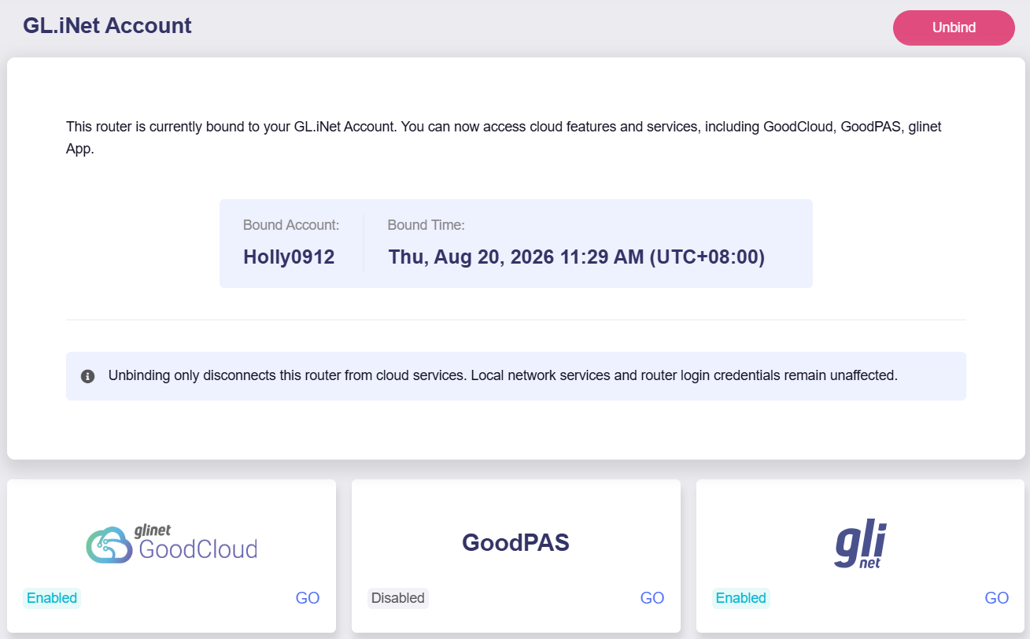Open GoodCloud via its GO link
1030x639 pixels.
coord(308,598)
